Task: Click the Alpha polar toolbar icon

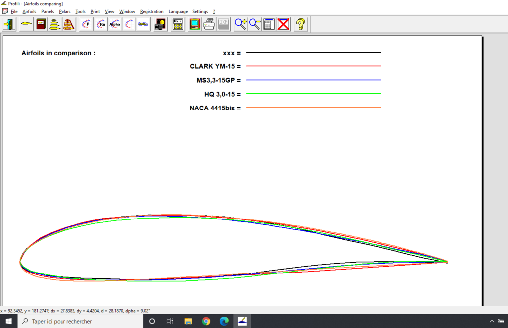Action: [x=115, y=24]
